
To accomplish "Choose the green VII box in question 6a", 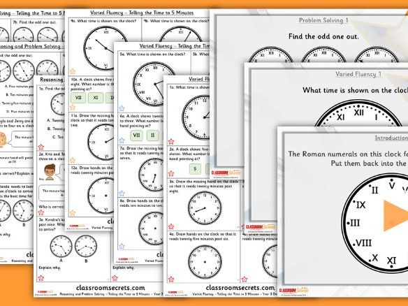I will point(137,136).
